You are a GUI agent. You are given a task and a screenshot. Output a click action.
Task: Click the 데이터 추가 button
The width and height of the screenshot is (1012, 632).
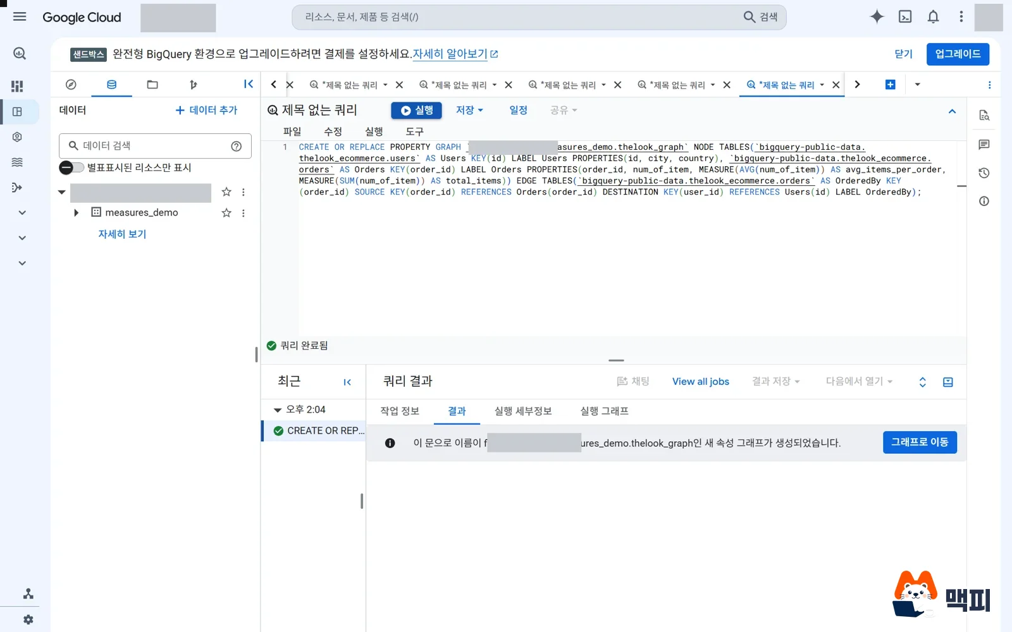[206, 111]
